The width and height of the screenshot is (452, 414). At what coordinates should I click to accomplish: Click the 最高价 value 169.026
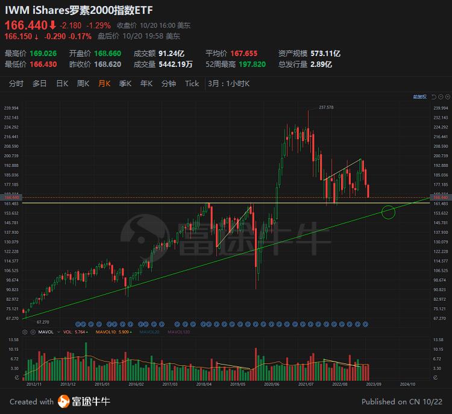tap(43, 54)
